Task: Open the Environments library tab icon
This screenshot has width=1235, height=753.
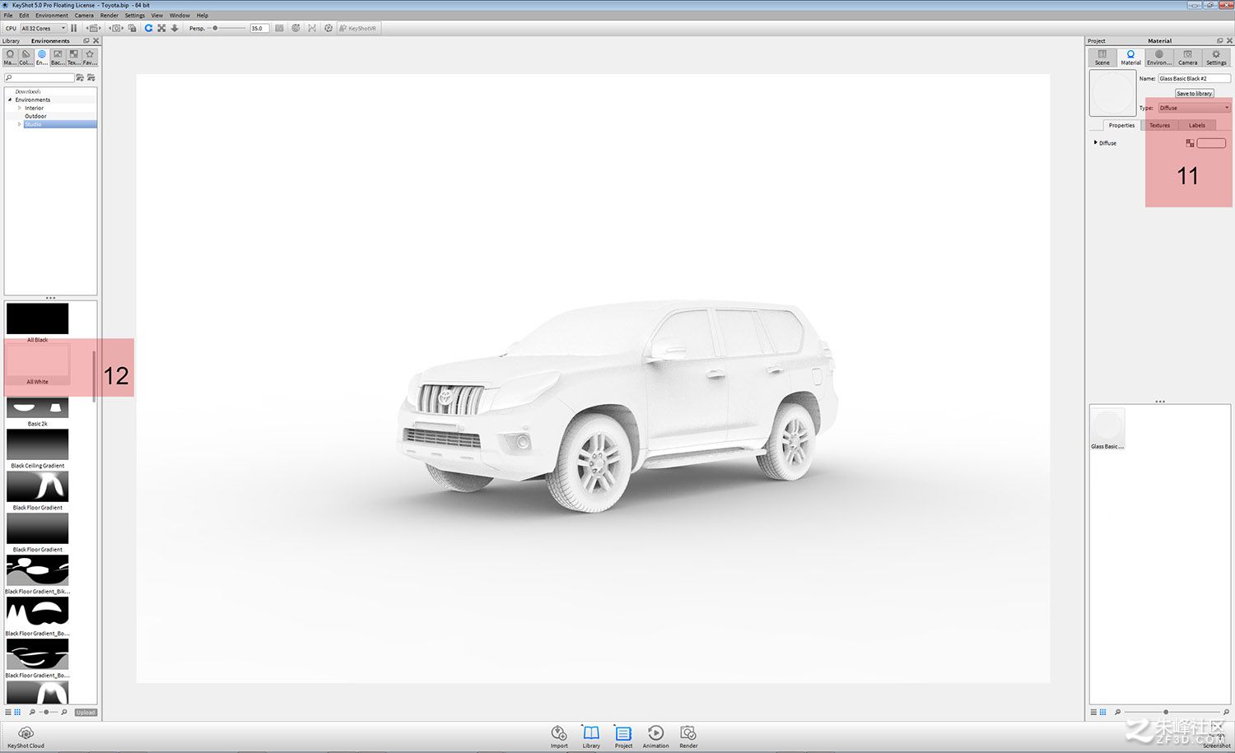Action: [42, 58]
